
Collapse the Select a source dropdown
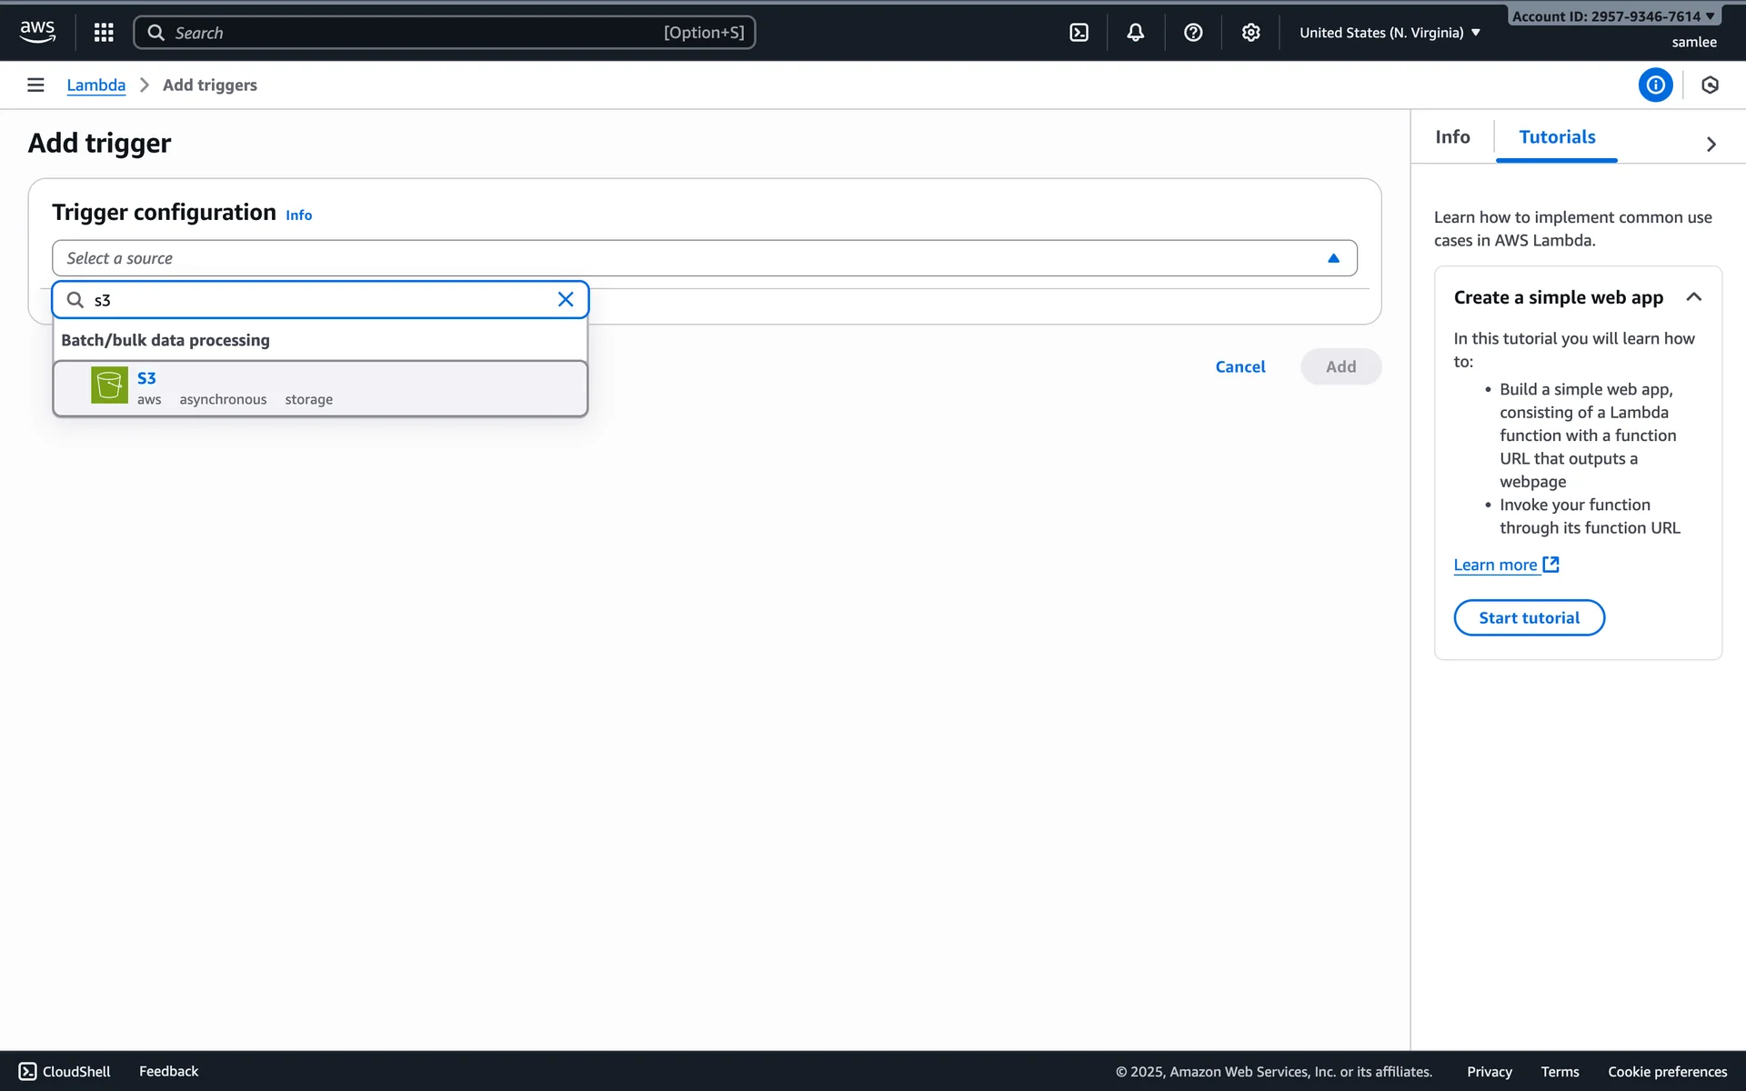(1333, 258)
